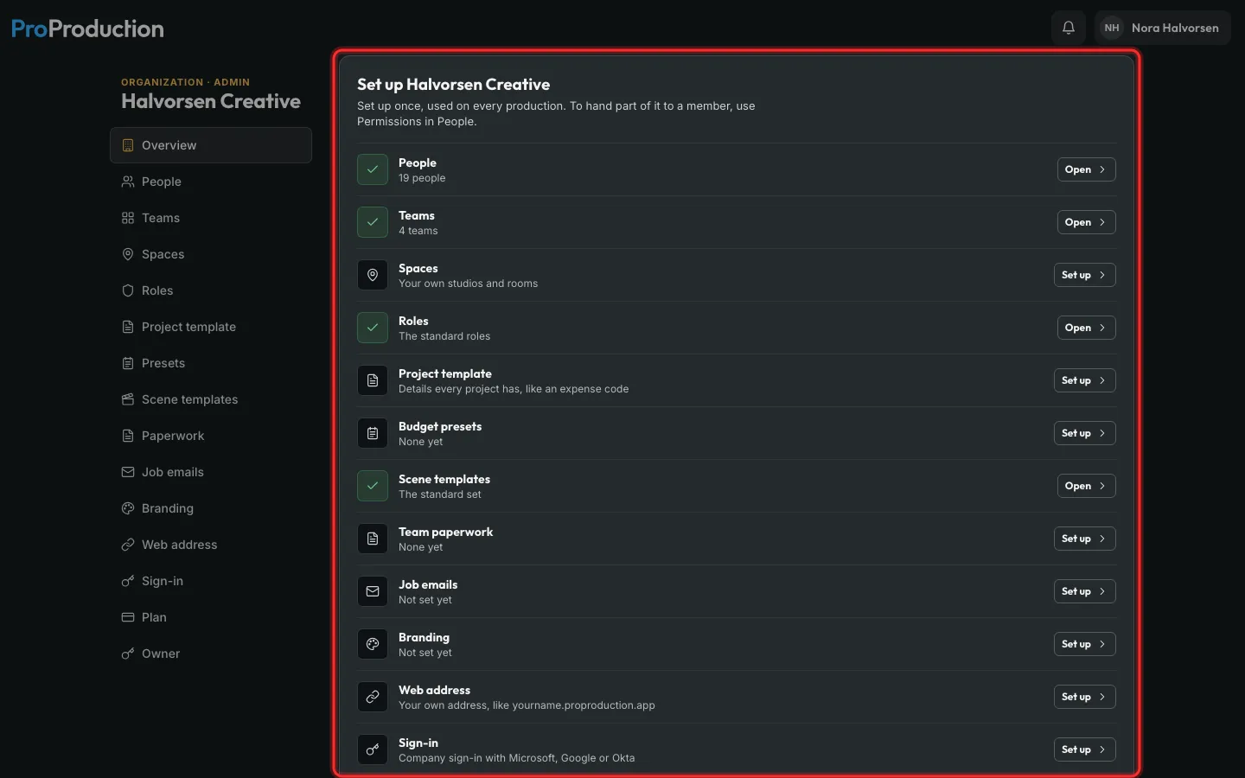
Task: Select Job emails in the sidebar
Action: tap(211, 472)
